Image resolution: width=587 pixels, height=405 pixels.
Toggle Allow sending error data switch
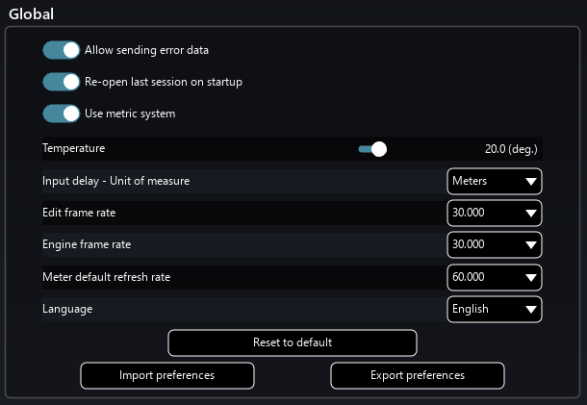[x=61, y=49]
